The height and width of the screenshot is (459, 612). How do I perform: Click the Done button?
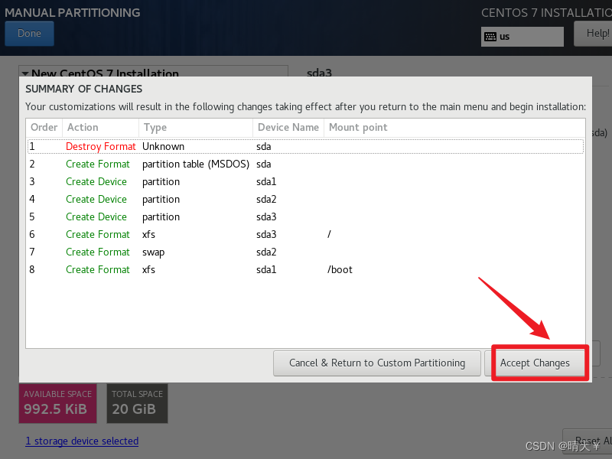(x=29, y=34)
